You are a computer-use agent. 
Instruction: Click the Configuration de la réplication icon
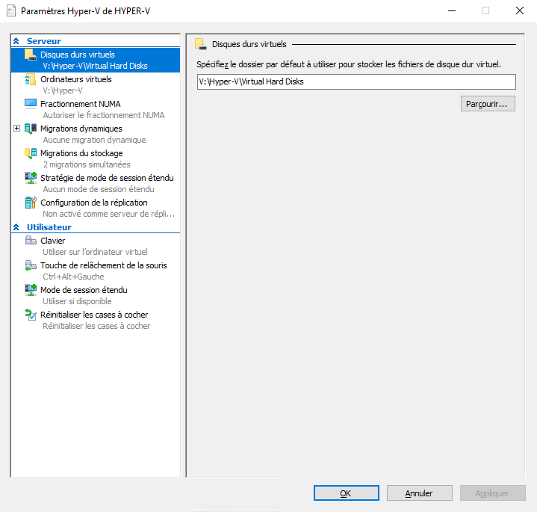coord(31,203)
